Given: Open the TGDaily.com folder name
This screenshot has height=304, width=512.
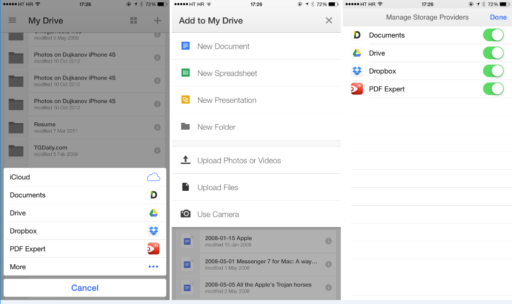Looking at the screenshot, I should tap(51, 148).
